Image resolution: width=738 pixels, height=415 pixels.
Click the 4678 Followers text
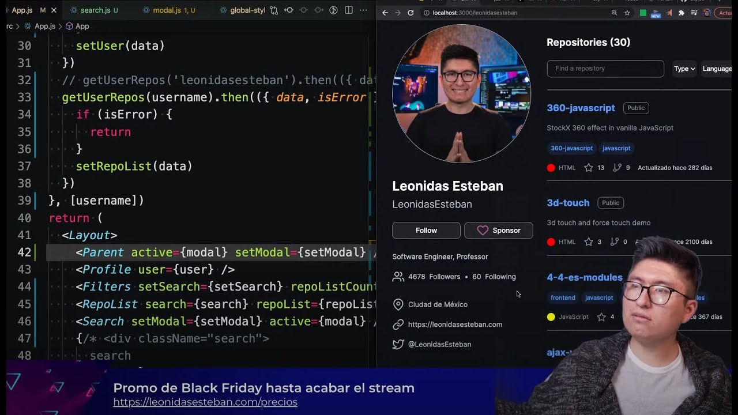coord(434,277)
